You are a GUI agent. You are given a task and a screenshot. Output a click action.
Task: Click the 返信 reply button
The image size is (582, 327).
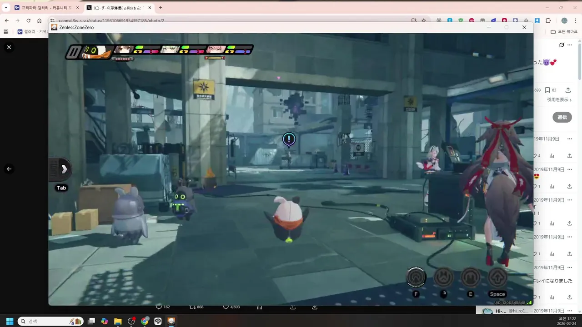[562, 117]
